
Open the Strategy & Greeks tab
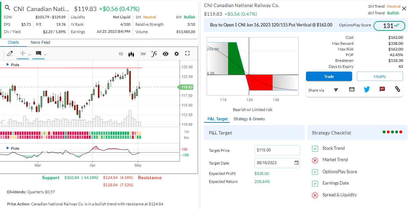tap(249, 119)
